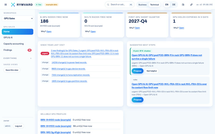
Task: Click the admin role tag
Action: [x=8, y=126]
